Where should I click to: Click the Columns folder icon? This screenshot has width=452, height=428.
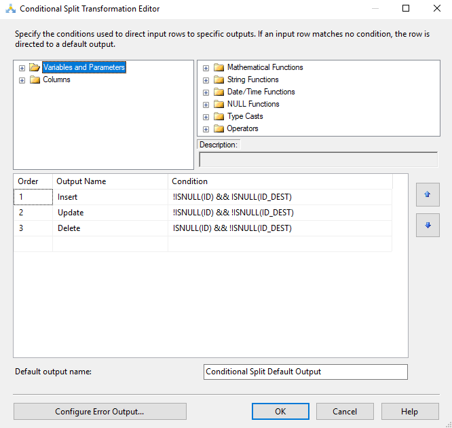35,80
